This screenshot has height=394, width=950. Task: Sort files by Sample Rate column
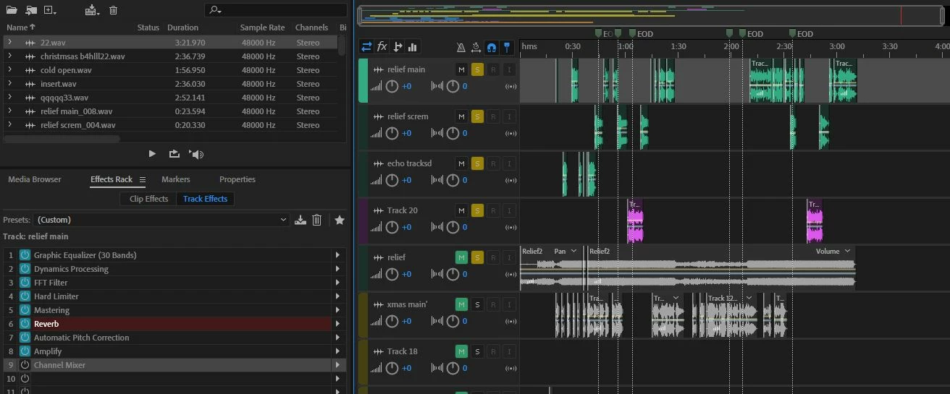(x=262, y=27)
